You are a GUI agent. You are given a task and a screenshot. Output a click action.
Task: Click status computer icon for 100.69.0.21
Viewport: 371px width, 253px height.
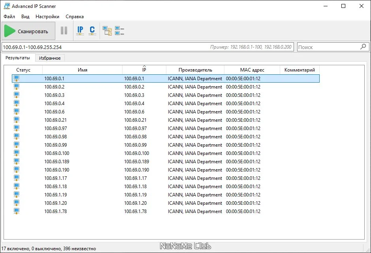click(16, 120)
